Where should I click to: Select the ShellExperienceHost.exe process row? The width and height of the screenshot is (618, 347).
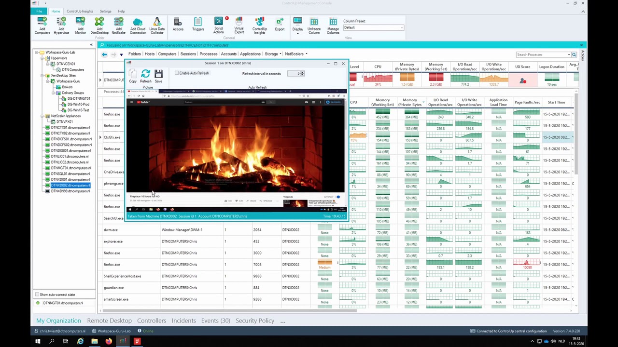[x=338, y=276]
